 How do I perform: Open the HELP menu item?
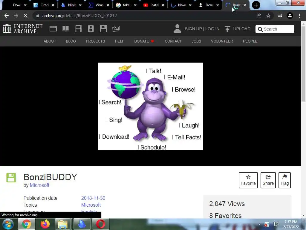coord(120,41)
